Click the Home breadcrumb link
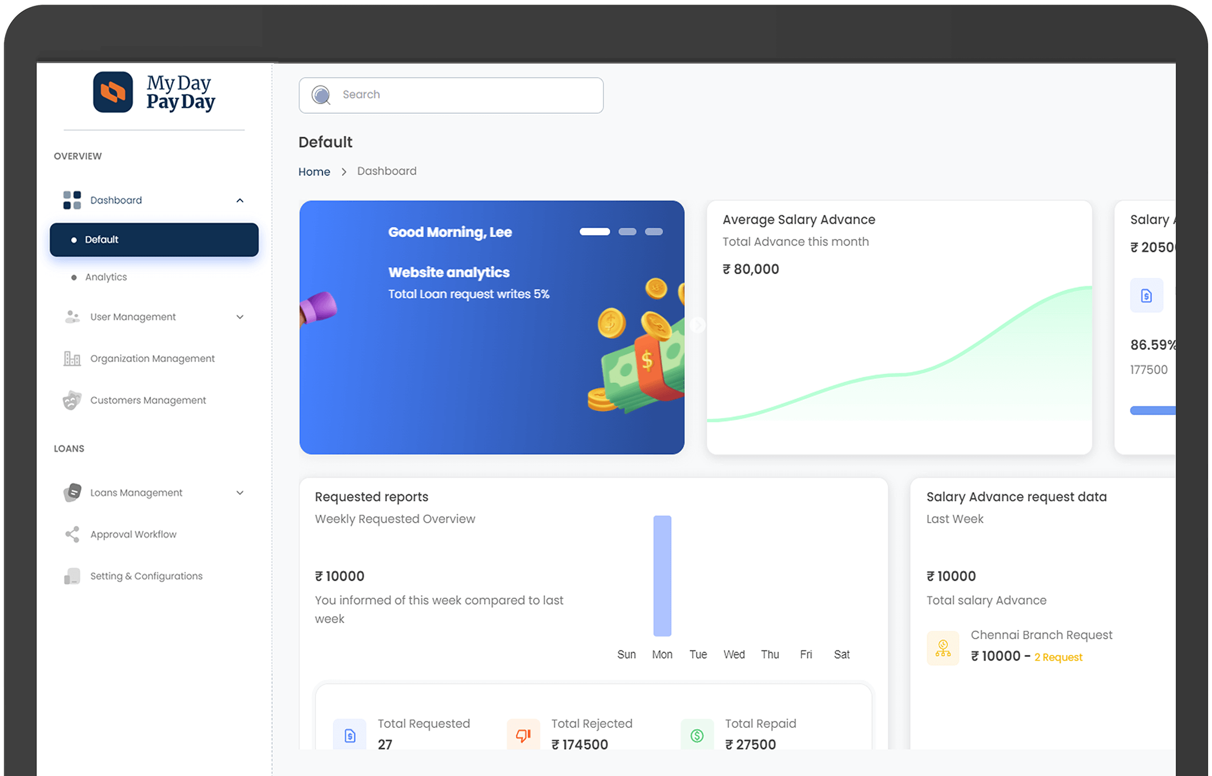Image resolution: width=1212 pixels, height=776 pixels. coord(314,172)
